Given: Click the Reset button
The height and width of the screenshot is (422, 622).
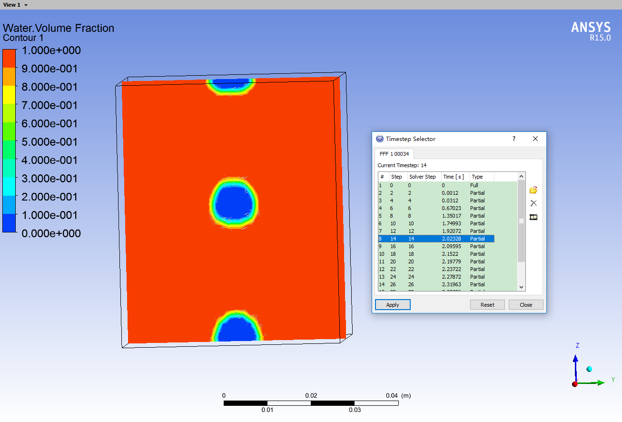Looking at the screenshot, I should tap(487, 305).
